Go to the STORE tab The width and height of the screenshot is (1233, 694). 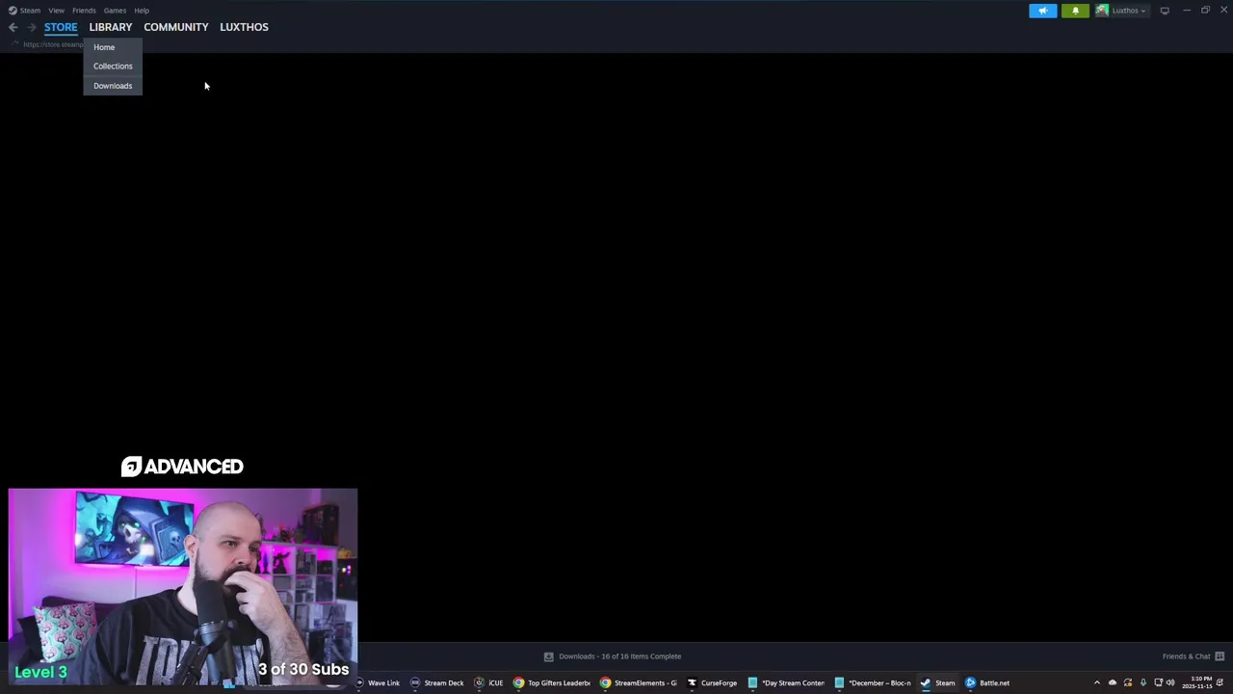click(61, 27)
